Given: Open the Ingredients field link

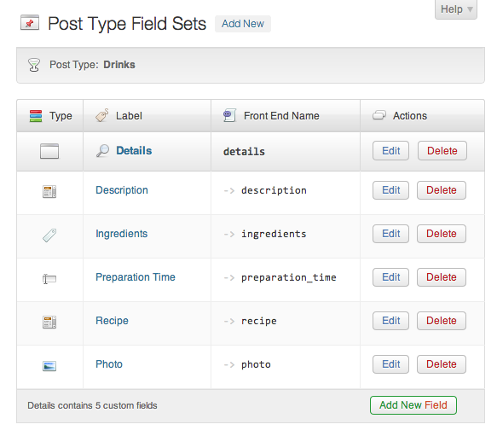Looking at the screenshot, I should point(122,234).
